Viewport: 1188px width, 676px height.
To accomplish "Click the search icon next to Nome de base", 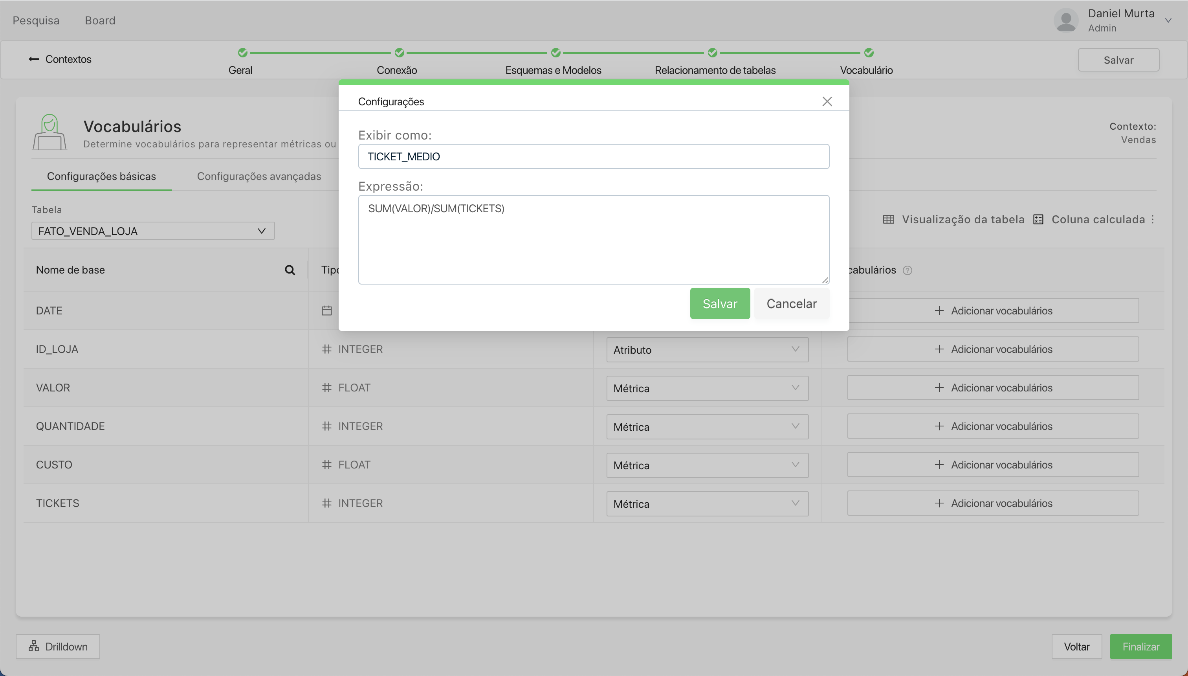I will click(x=290, y=270).
